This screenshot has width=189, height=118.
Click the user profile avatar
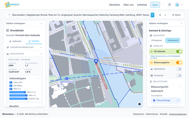click(x=177, y=5)
